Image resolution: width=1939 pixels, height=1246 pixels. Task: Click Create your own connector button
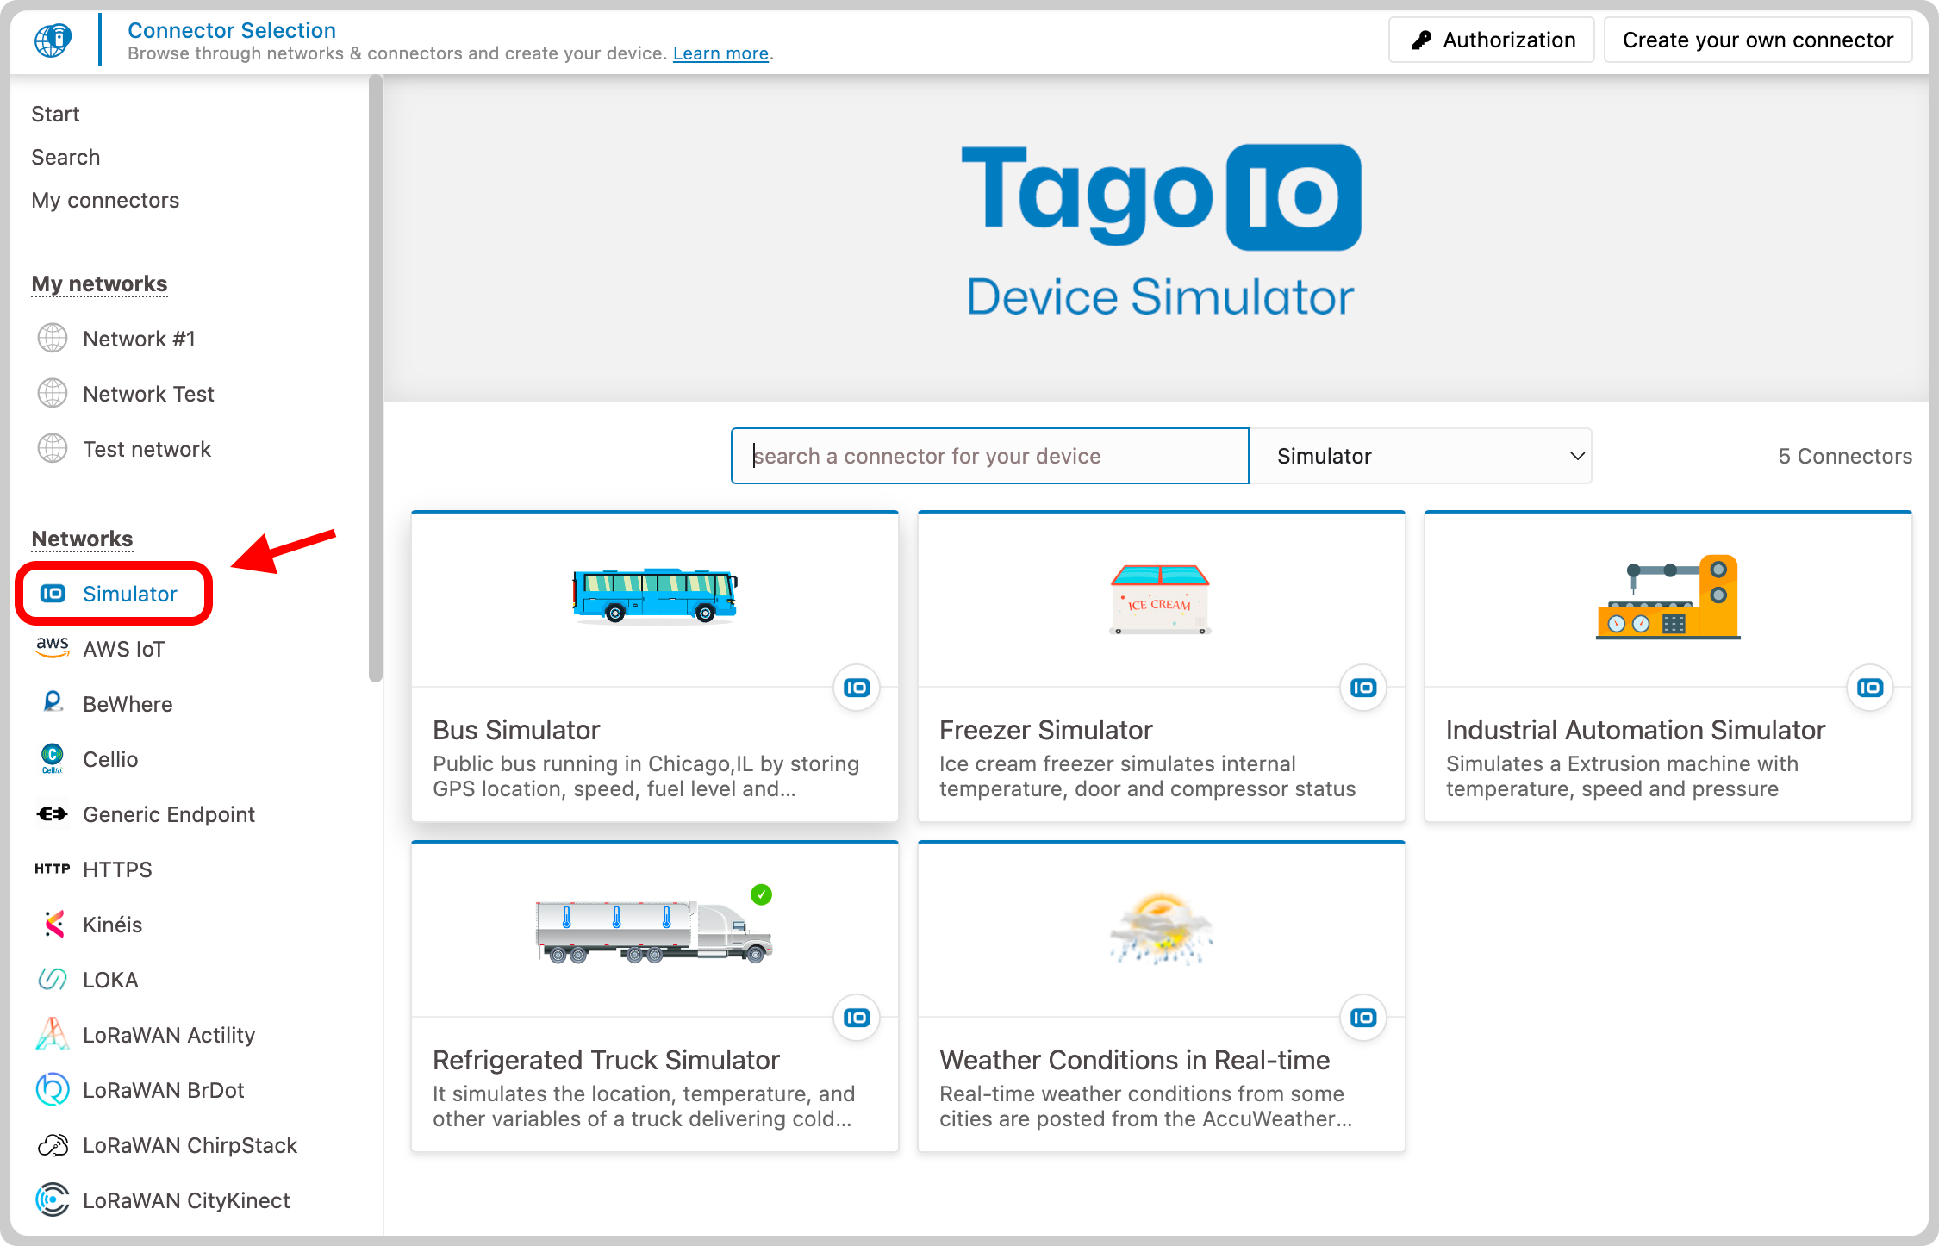point(1758,40)
